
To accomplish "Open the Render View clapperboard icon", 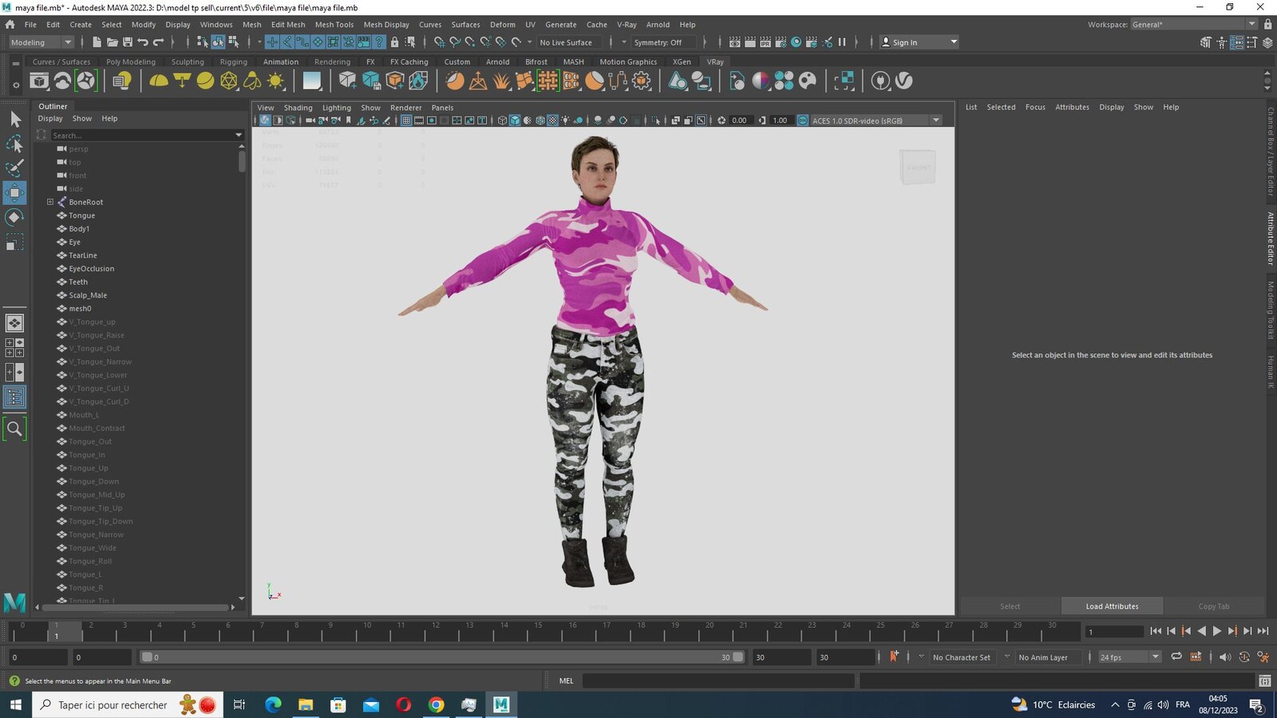I will [735, 42].
